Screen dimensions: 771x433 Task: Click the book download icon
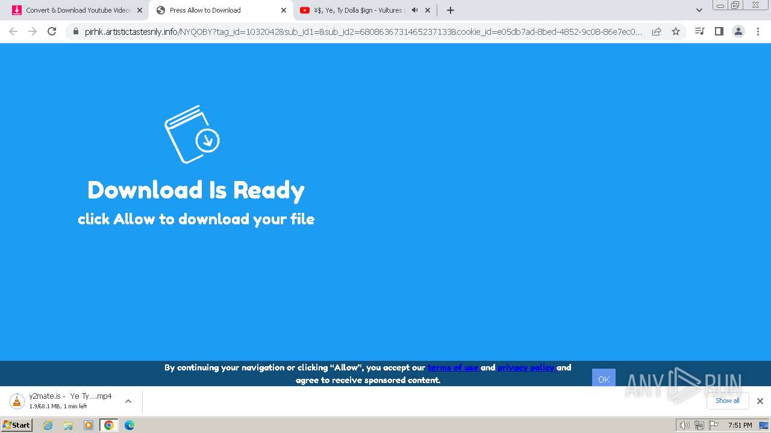(192, 134)
